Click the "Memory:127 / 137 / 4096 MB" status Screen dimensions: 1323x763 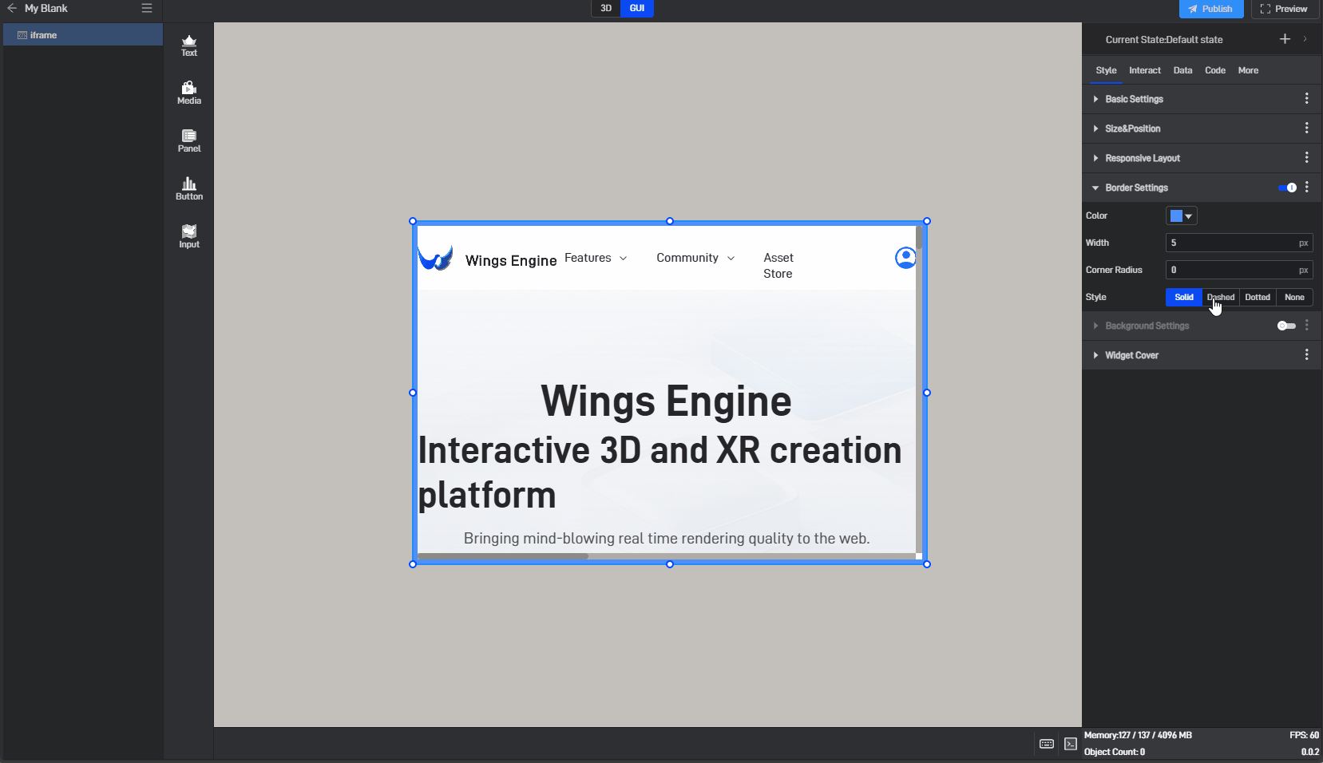pos(1138,735)
